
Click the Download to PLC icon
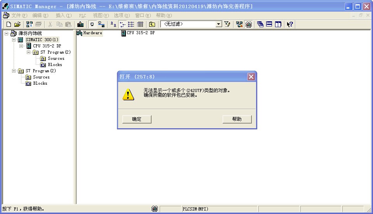point(80,24)
